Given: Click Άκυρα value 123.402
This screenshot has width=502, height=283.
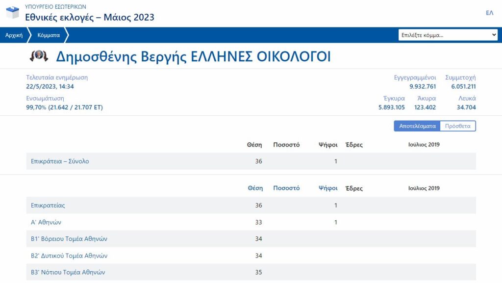Looking at the screenshot, I should click(425, 107).
